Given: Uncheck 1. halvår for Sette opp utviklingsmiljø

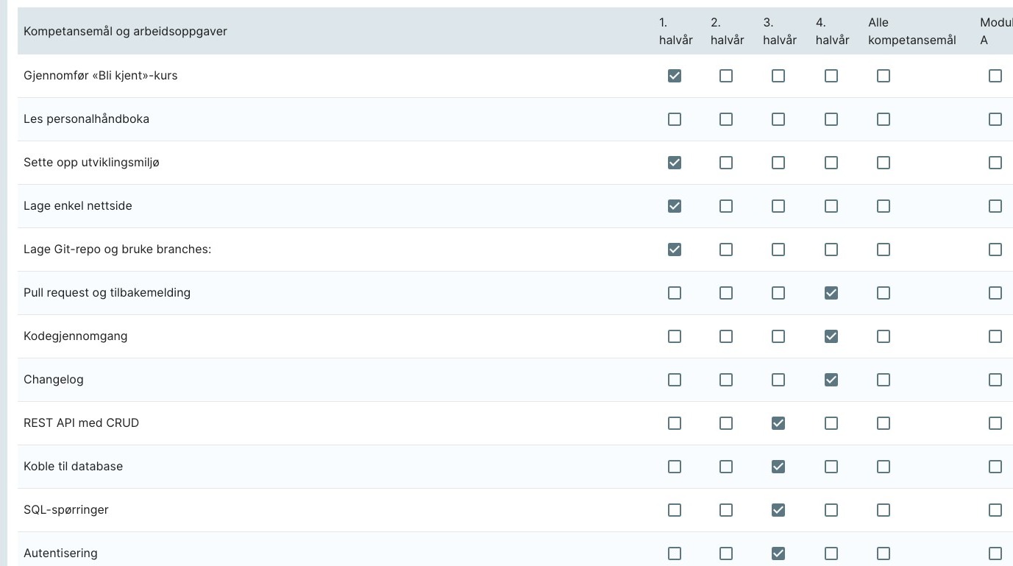Looking at the screenshot, I should [x=674, y=163].
